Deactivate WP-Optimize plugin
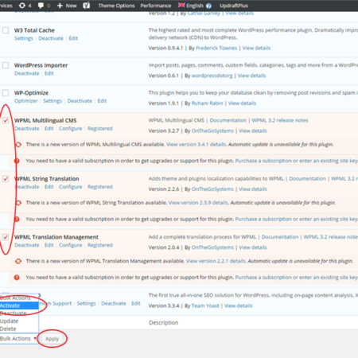Screen dimensions: 358x358 [80, 101]
